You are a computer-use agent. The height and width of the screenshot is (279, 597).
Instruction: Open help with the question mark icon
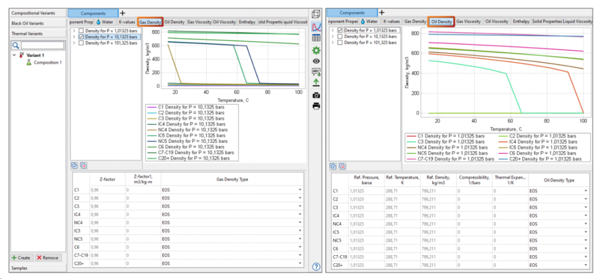pos(316,267)
